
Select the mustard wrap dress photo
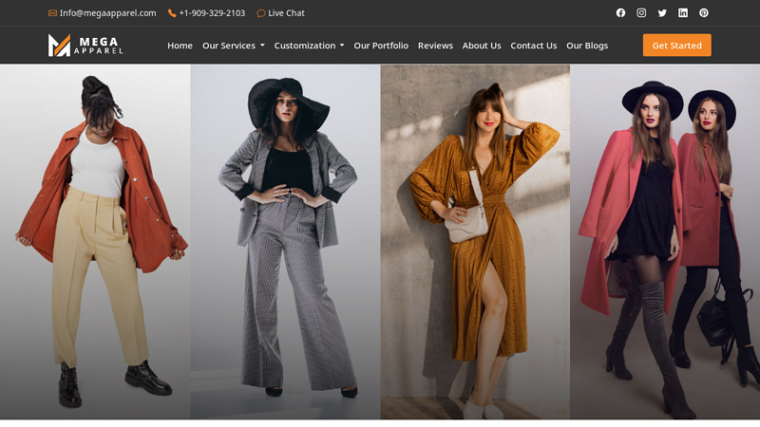(475, 242)
